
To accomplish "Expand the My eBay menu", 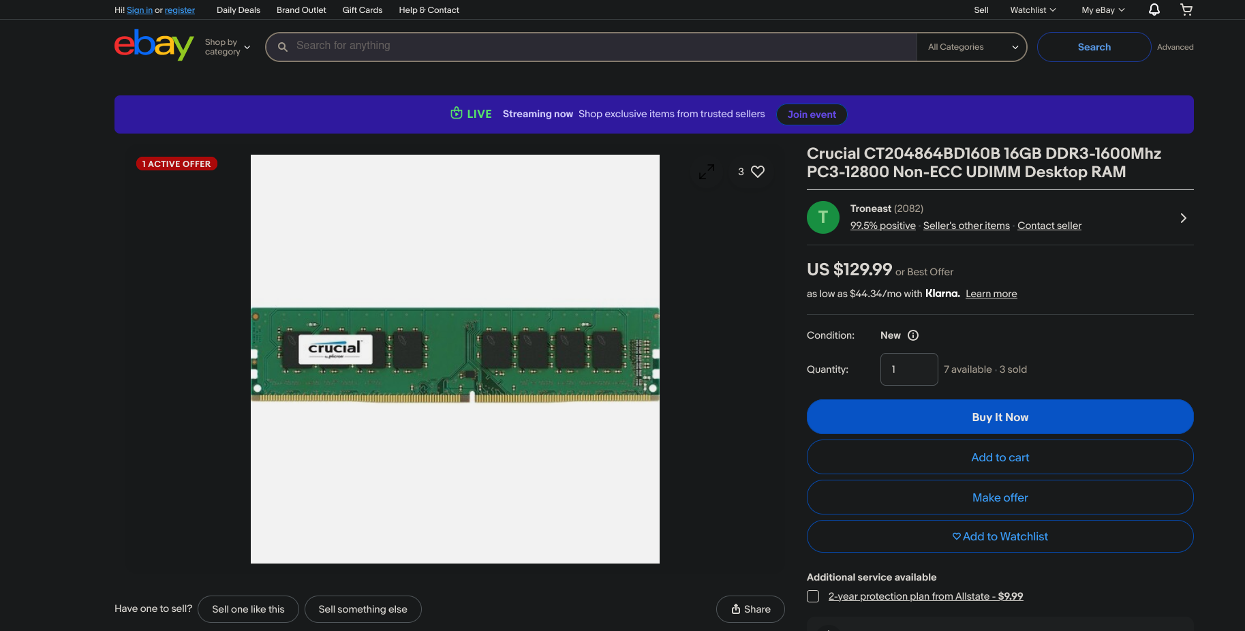I will [1103, 10].
